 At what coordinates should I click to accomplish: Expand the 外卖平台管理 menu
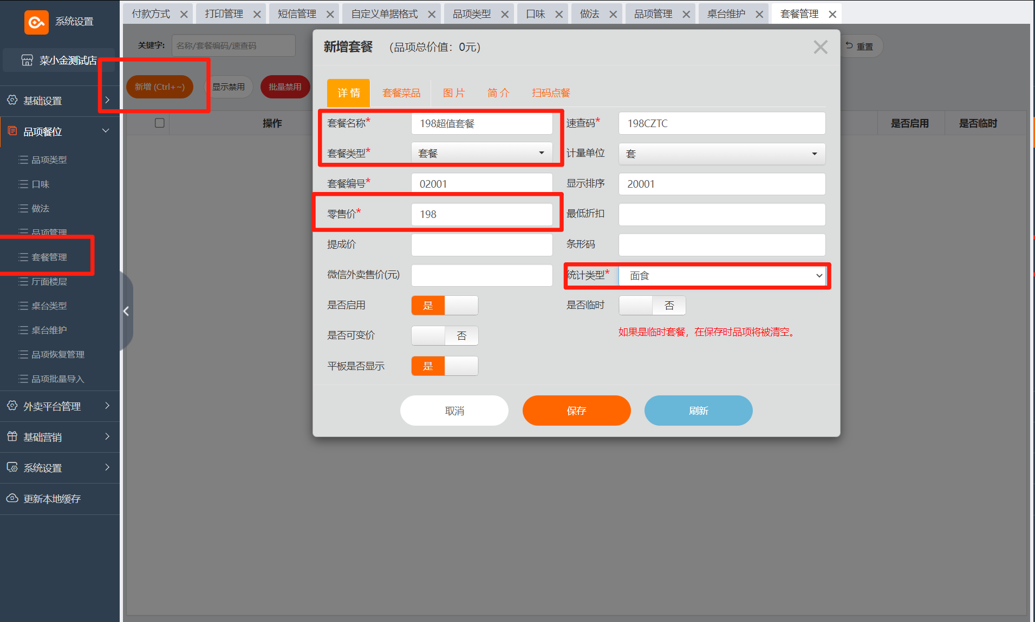pyautogui.click(x=107, y=406)
